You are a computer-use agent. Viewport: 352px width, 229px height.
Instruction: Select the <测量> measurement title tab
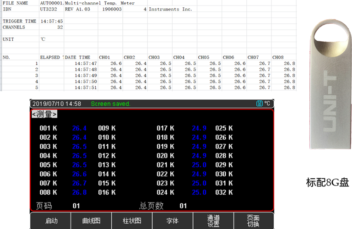[44, 114]
